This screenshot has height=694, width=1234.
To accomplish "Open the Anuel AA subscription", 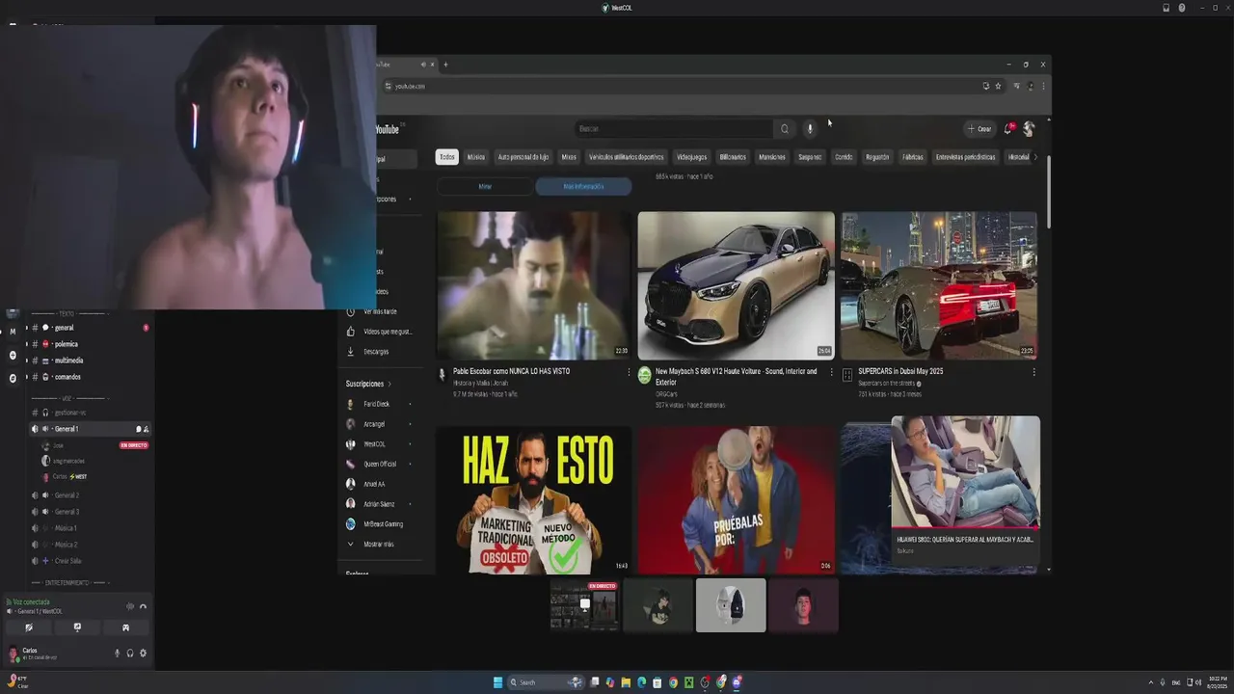I will click(374, 484).
